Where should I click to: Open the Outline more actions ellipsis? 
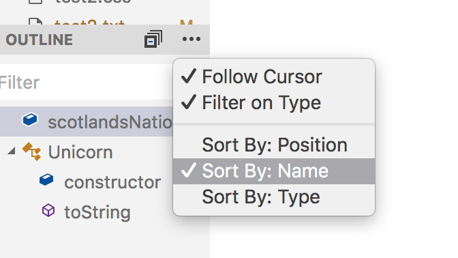point(192,39)
